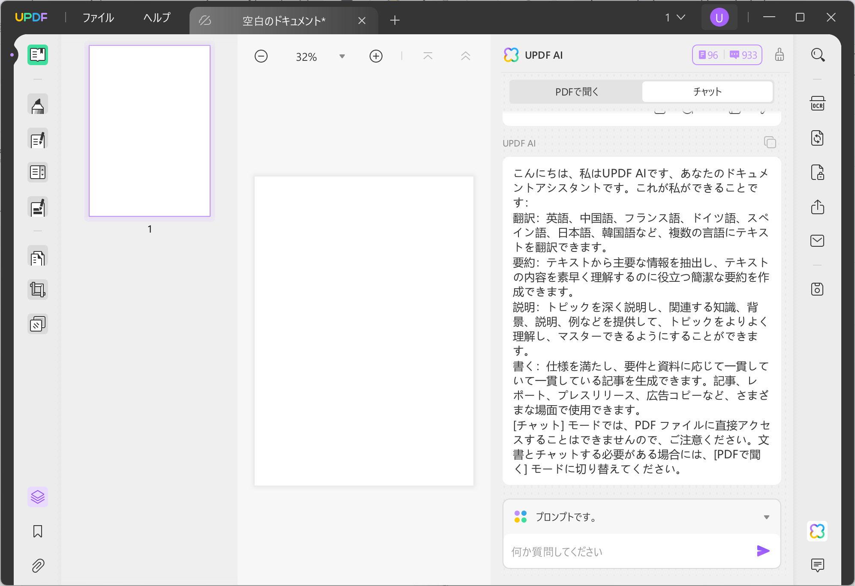Image resolution: width=855 pixels, height=586 pixels.
Task: Zoom in with the plus button
Action: [376, 56]
